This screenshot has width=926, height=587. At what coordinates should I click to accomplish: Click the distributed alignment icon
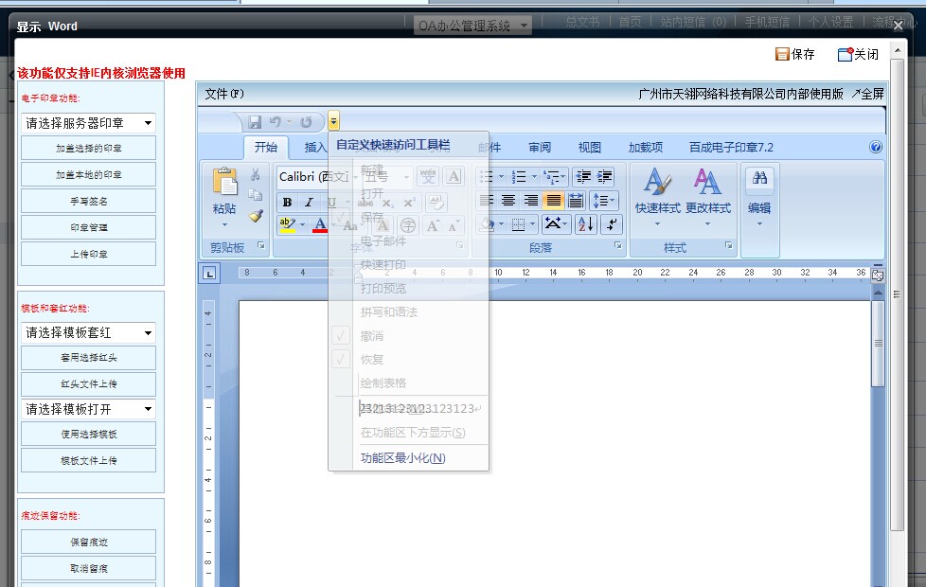[x=576, y=201]
